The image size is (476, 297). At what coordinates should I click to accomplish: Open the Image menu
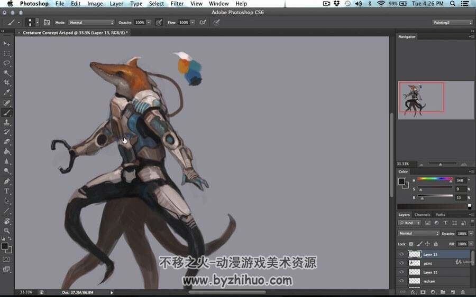click(95, 4)
